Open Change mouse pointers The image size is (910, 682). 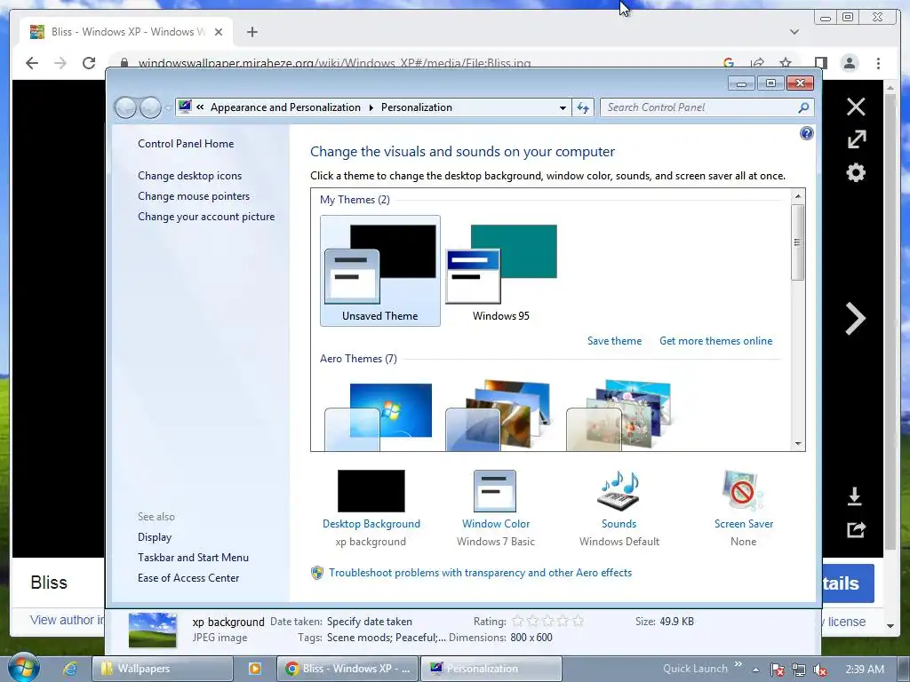coord(194,196)
